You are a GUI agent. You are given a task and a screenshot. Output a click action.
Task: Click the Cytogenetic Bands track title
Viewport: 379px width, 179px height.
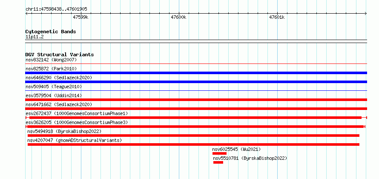tap(51, 32)
